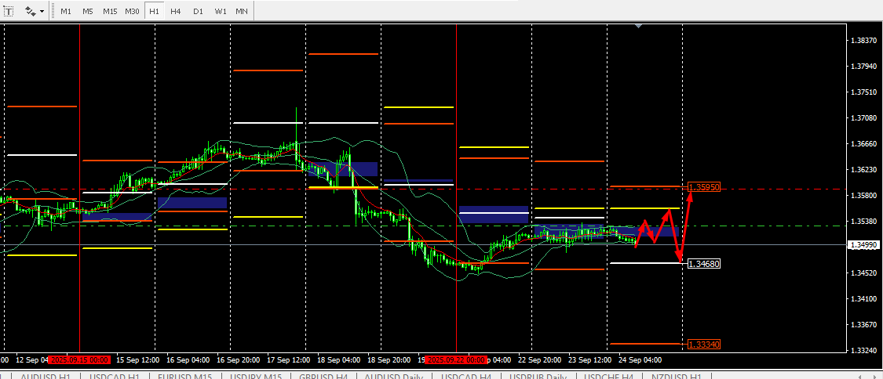883x379 pixels.
Task: Open the USDRUB Daily chart tab
Action: [537, 376]
